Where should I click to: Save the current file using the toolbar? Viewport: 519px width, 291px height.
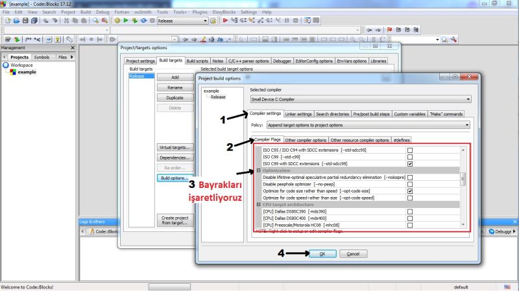pos(25,21)
